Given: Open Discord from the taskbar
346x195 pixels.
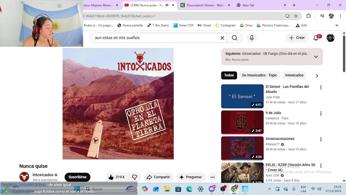Looking at the screenshot, I should [x=212, y=189].
